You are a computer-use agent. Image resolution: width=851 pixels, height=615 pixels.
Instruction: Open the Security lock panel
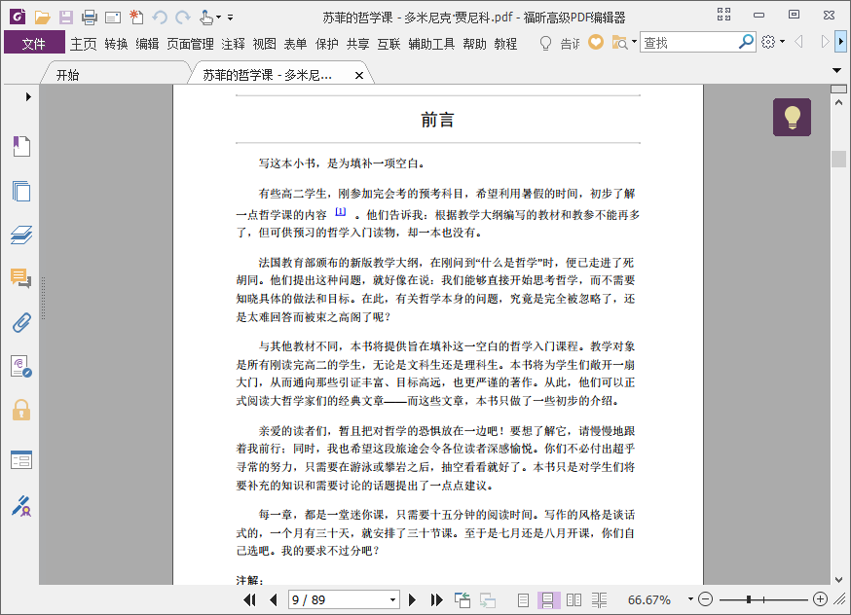21,410
